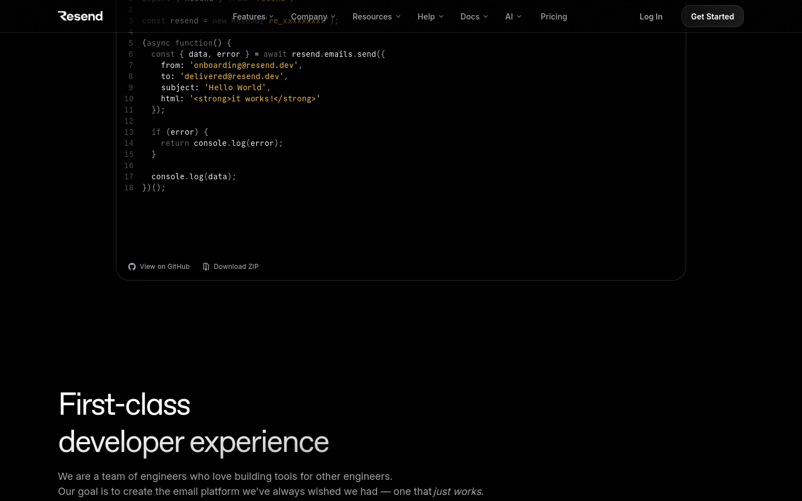
Task: Click the 'onboarding@resend.dev' string in code
Action: 243,65
